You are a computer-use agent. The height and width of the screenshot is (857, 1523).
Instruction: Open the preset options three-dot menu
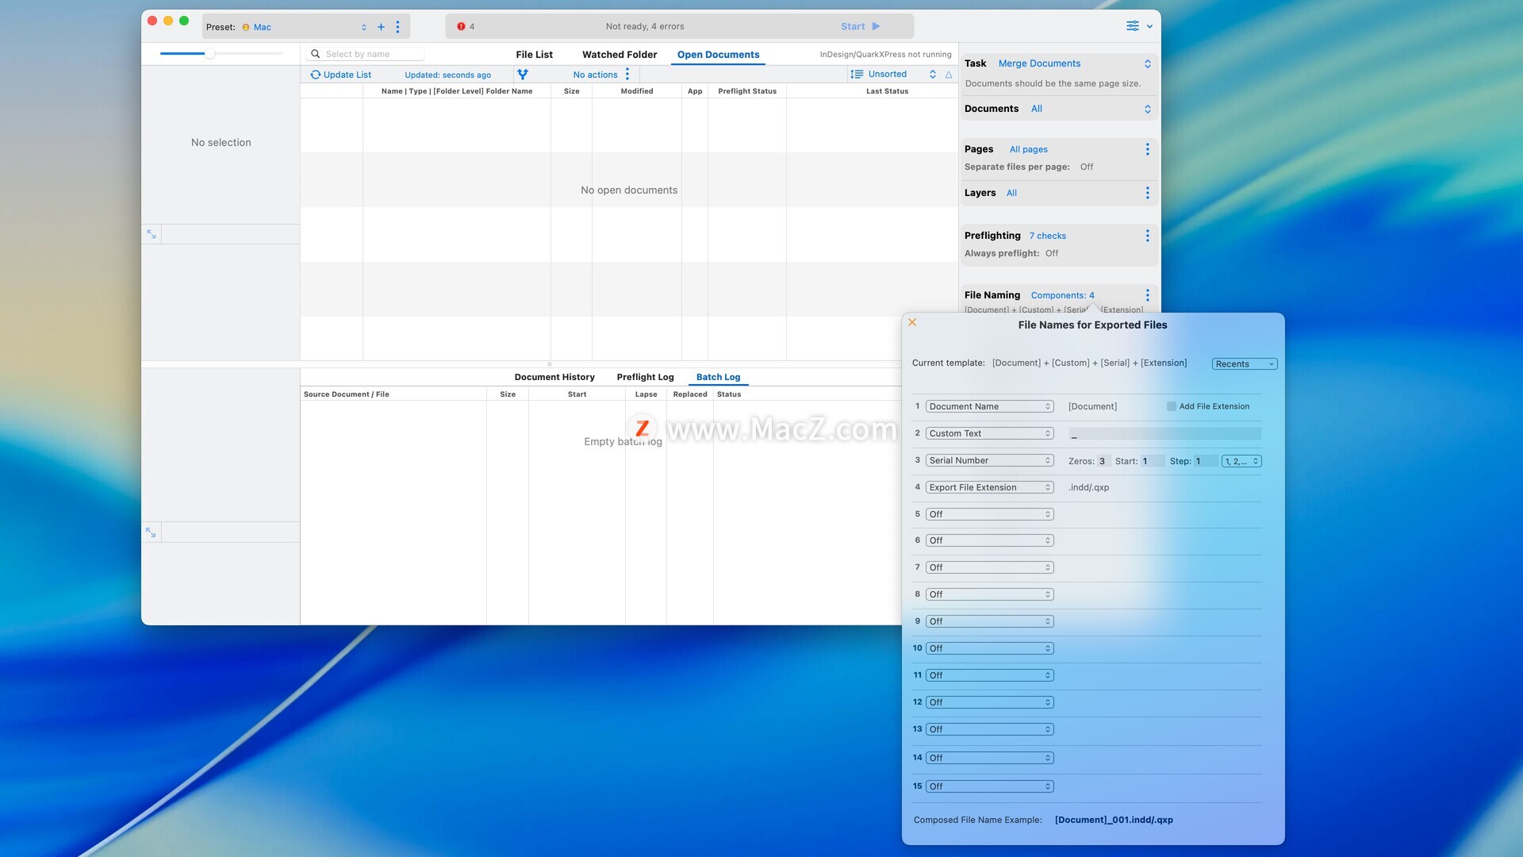pos(397,27)
